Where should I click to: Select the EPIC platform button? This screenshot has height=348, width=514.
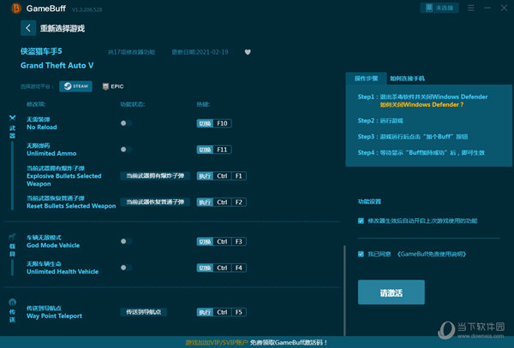click(x=113, y=86)
